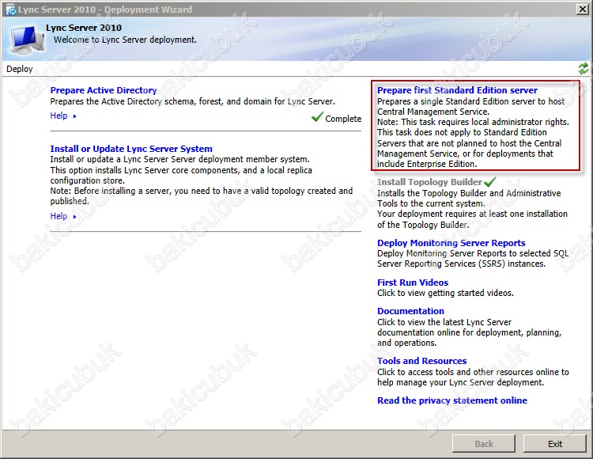Click the Complete status text

click(343, 119)
